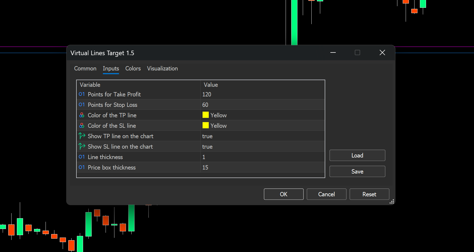Screen dimensions: 474x252
Task: Click integer icon beside Points for Take Profit
Action: point(82,94)
